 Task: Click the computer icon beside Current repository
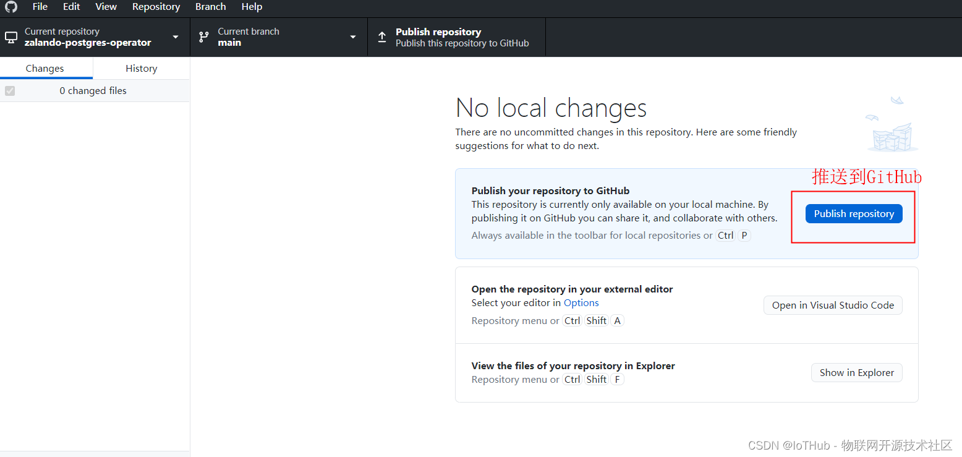(x=11, y=37)
